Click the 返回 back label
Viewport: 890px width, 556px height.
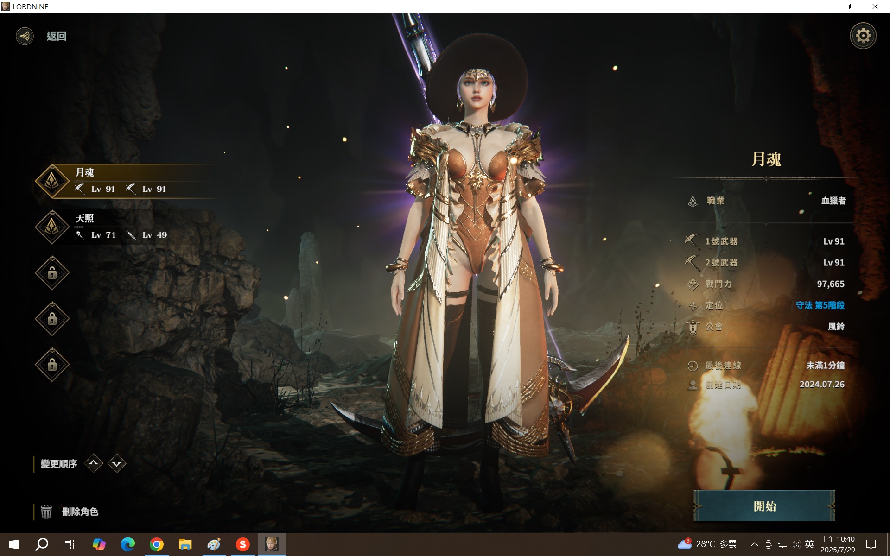point(57,36)
